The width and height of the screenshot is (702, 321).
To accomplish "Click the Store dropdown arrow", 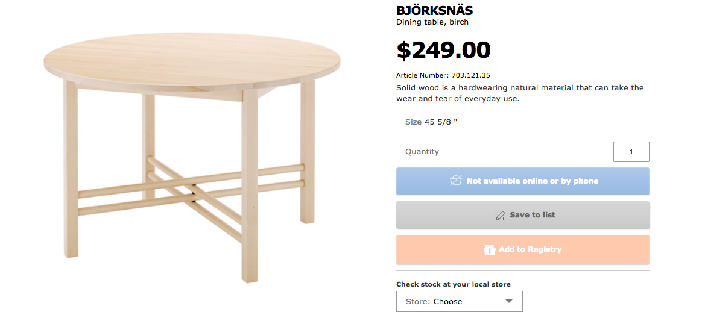I will click(x=509, y=301).
